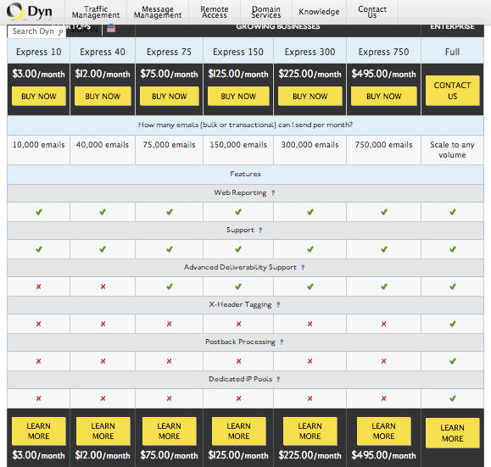Open the Knowledge menu

(319, 12)
